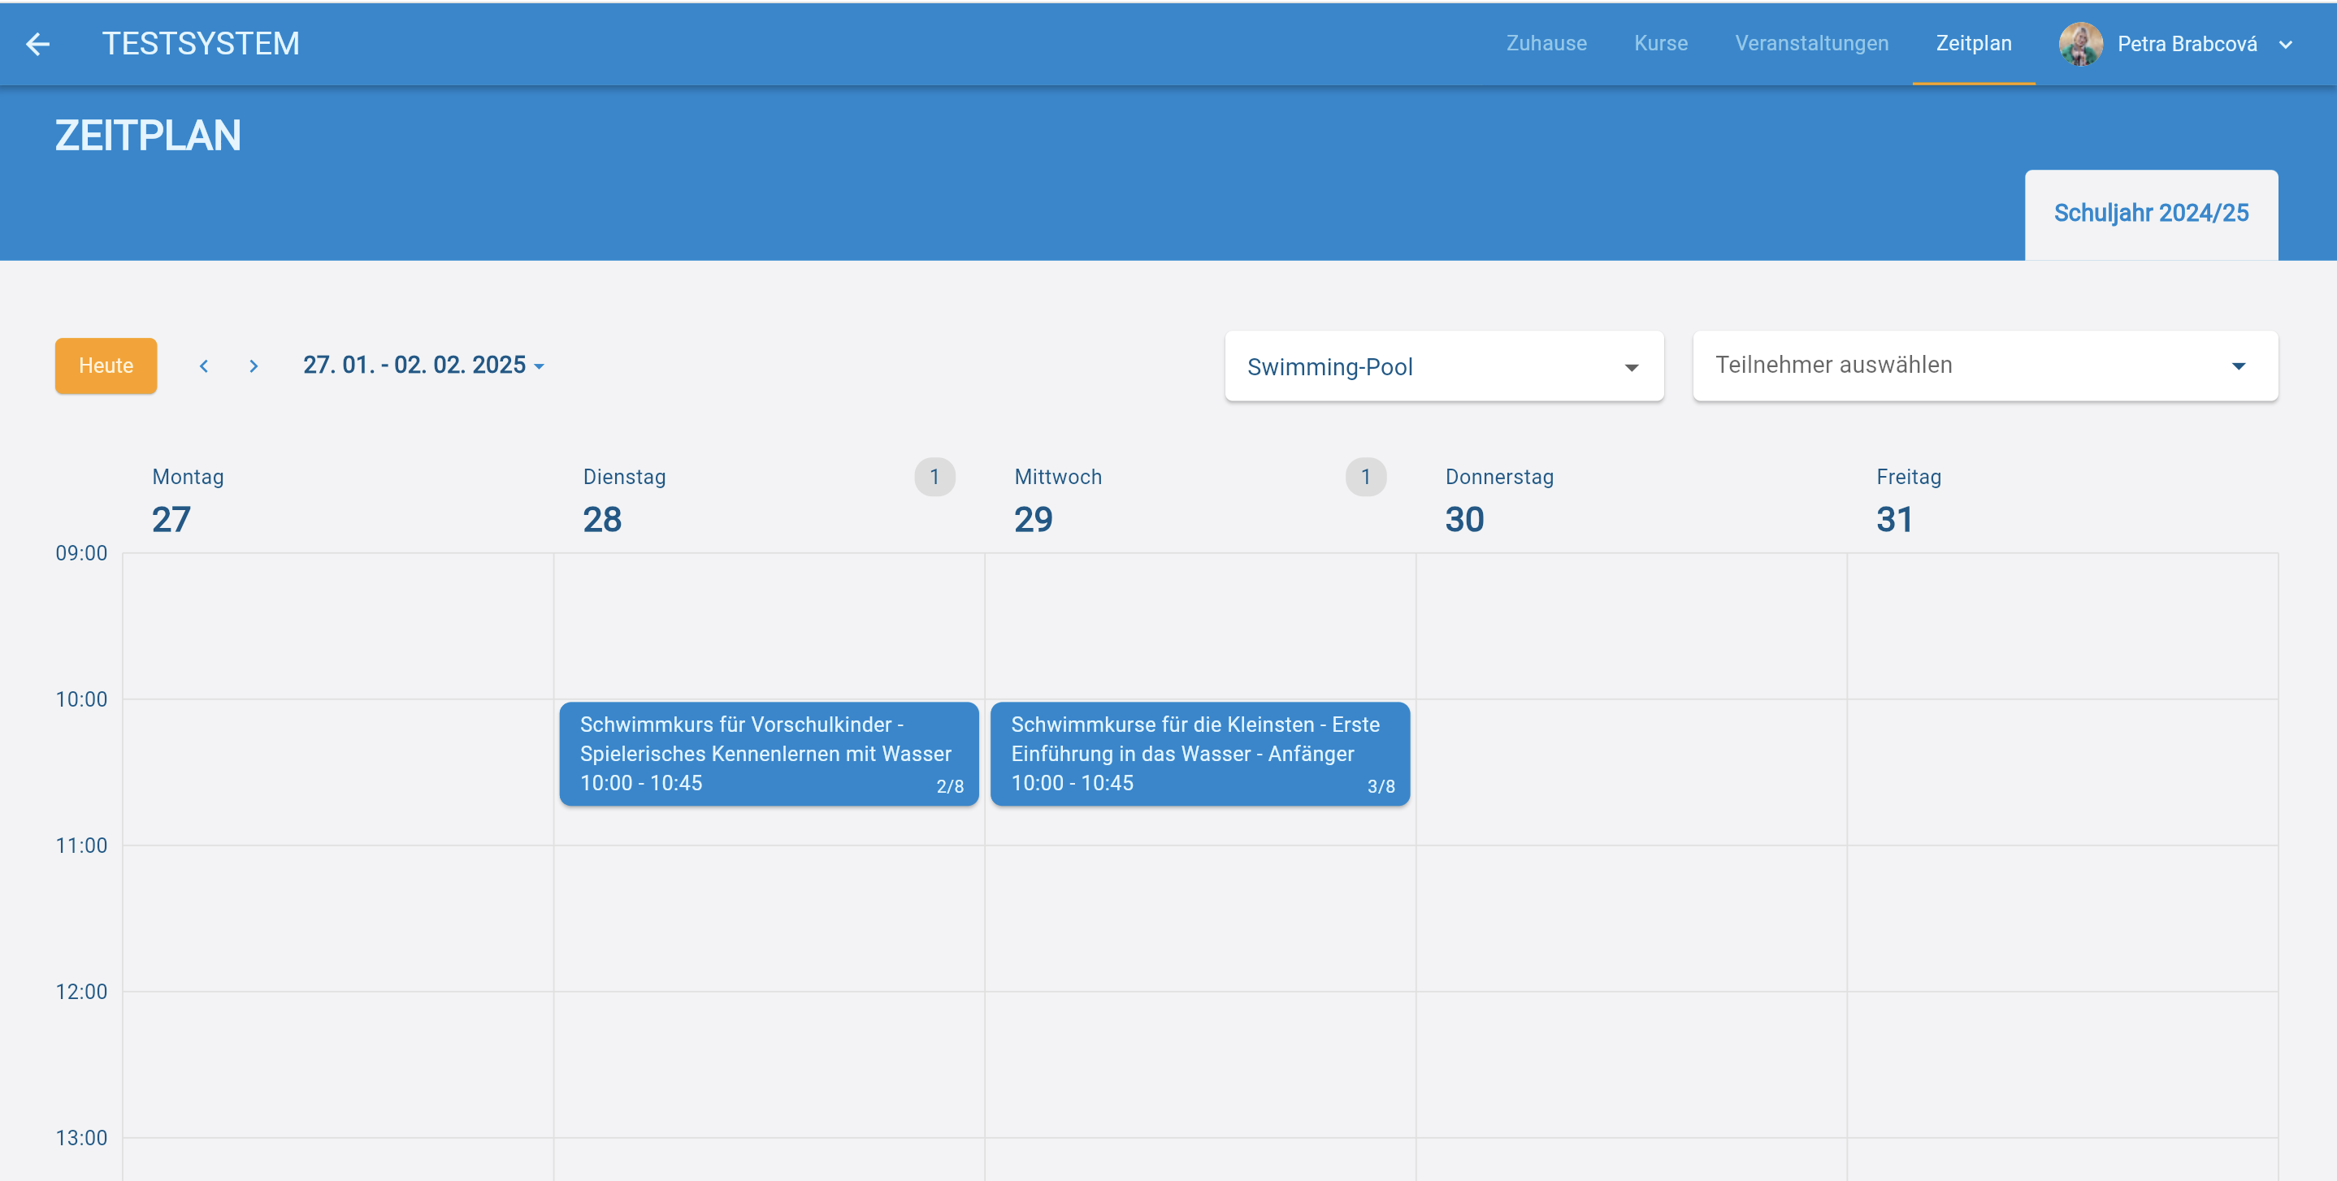
Task: Click the back arrow icon
Action: click(x=37, y=44)
